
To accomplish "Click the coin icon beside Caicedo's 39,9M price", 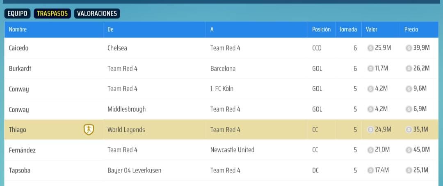I will point(409,48).
